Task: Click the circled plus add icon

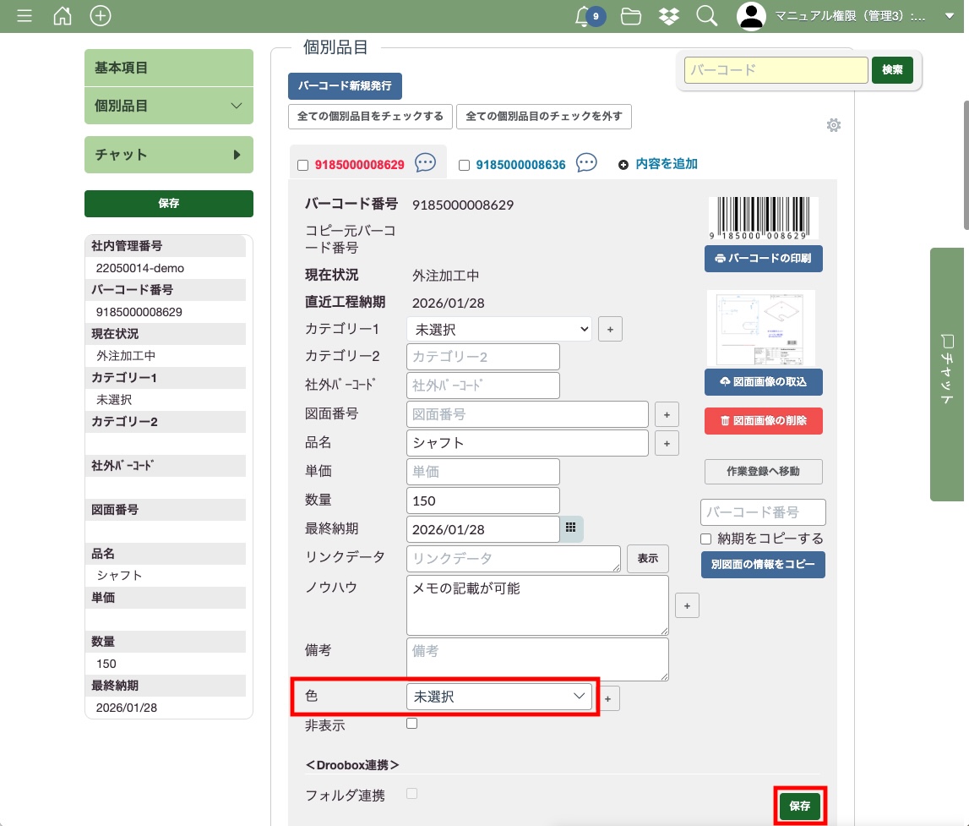Action: [x=101, y=16]
